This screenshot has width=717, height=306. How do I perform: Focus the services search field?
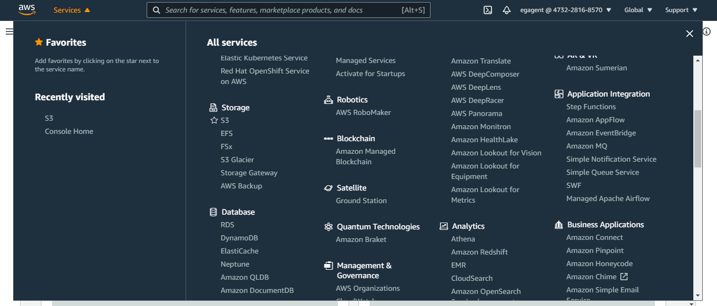click(x=289, y=10)
